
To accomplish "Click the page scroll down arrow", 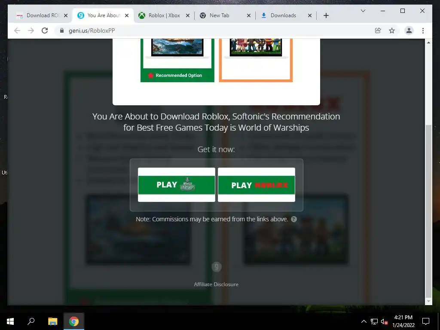I will (428, 301).
